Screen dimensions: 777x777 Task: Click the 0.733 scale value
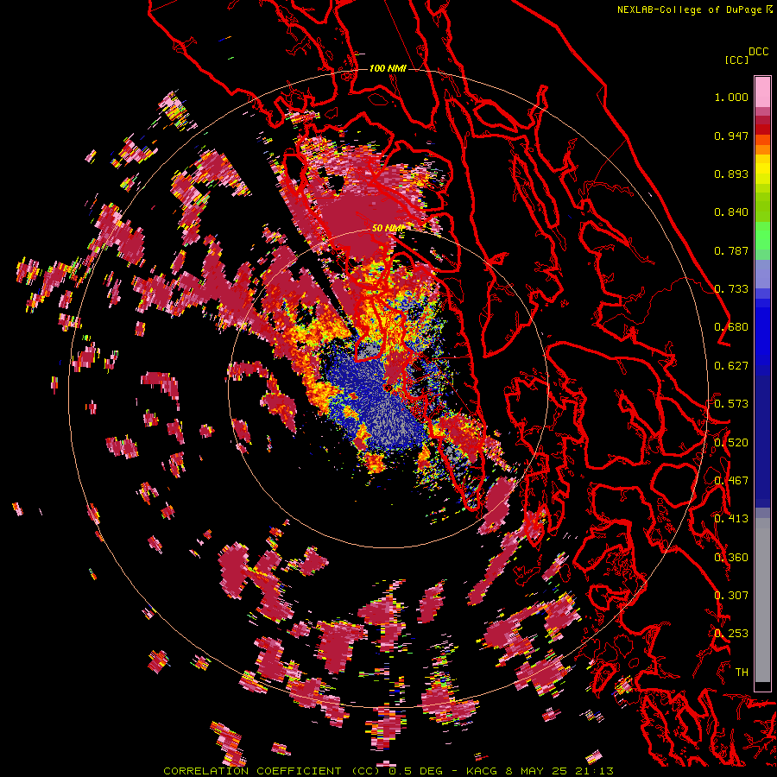pyautogui.click(x=731, y=289)
